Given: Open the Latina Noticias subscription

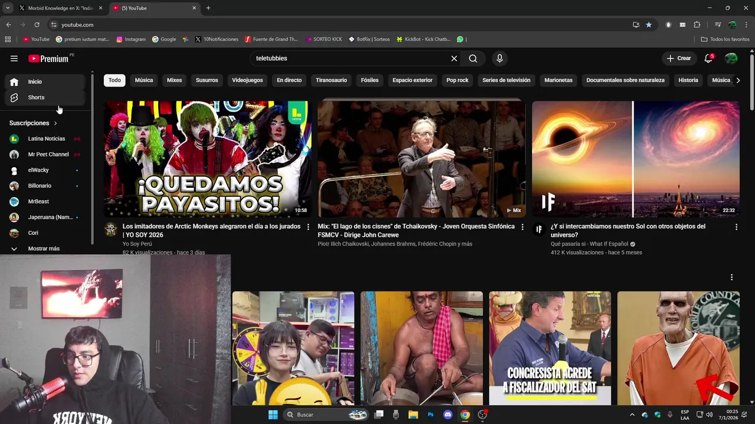Looking at the screenshot, I should click(x=45, y=138).
